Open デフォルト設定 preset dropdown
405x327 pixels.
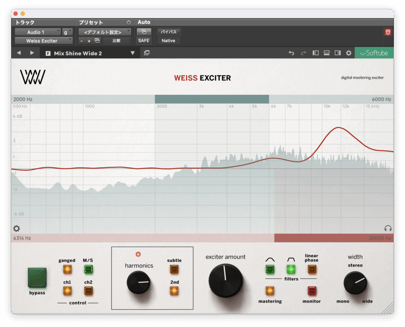[104, 32]
